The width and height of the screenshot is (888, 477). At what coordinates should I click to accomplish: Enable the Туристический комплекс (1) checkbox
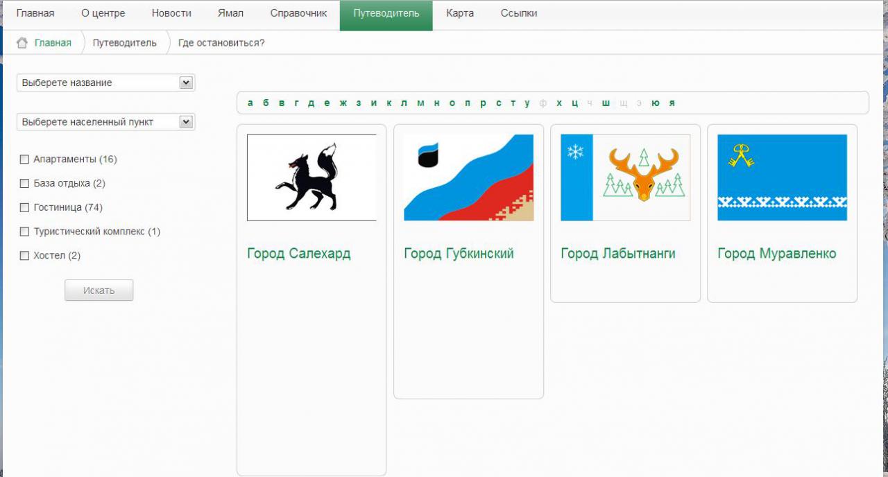[24, 232]
